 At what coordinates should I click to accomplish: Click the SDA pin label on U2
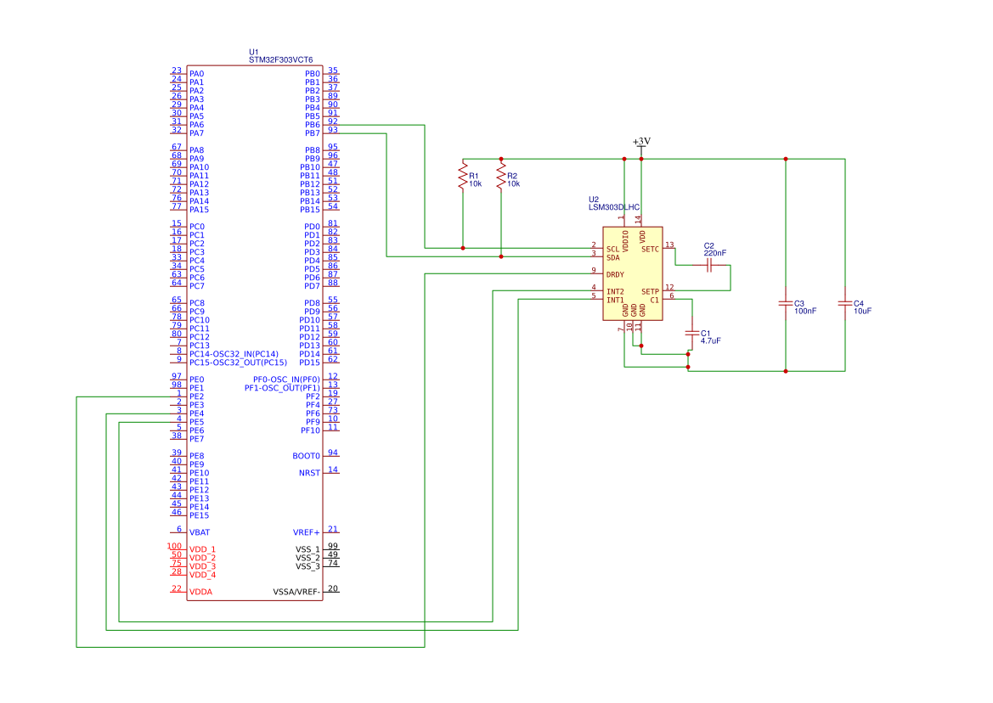click(x=611, y=256)
